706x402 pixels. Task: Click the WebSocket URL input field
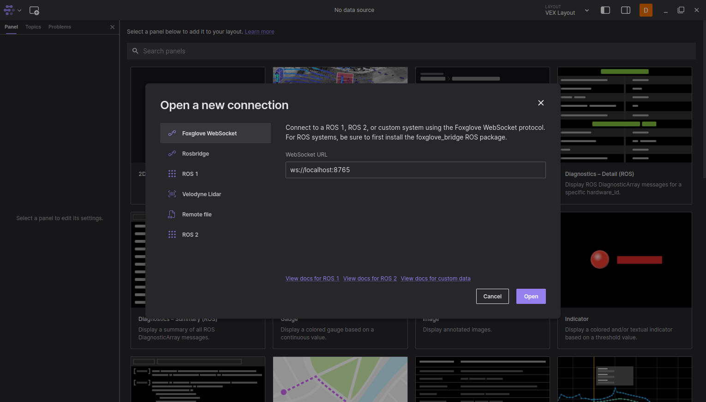point(415,170)
